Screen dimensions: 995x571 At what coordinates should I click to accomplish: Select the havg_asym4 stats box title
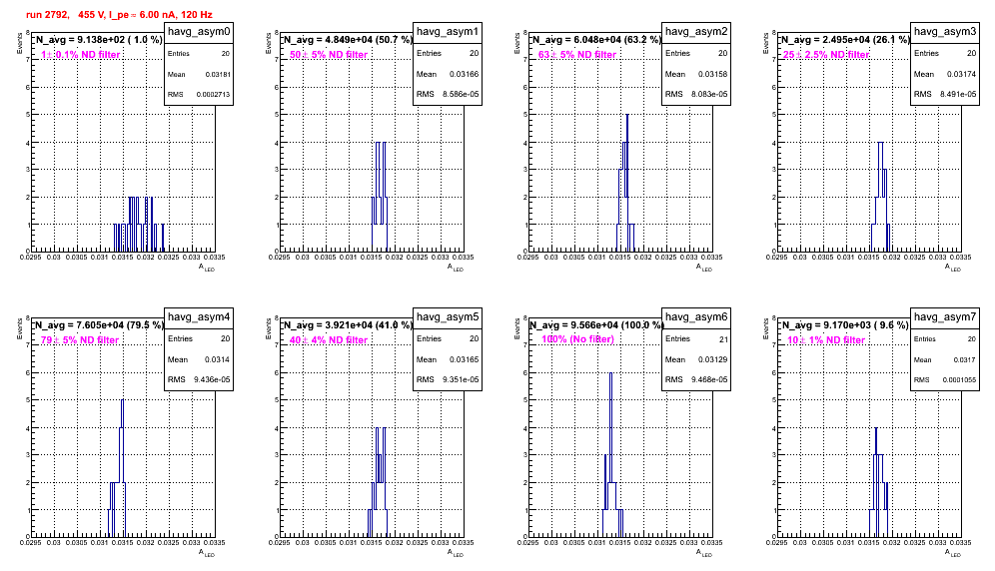coord(199,317)
